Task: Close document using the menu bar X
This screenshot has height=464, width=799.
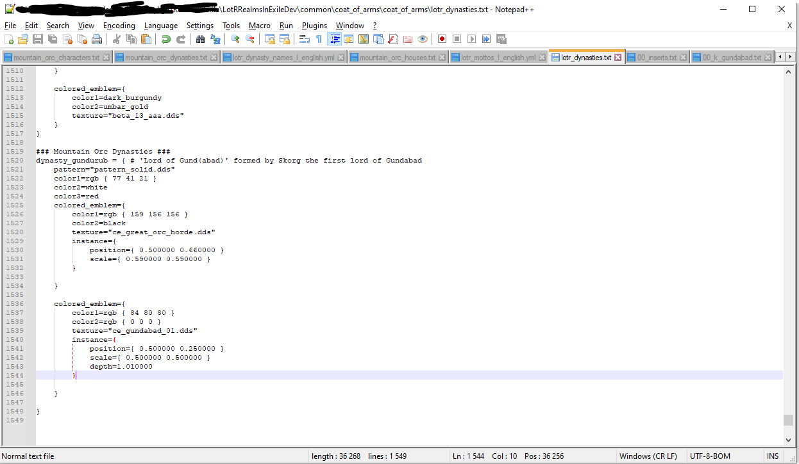Action: pos(789,26)
